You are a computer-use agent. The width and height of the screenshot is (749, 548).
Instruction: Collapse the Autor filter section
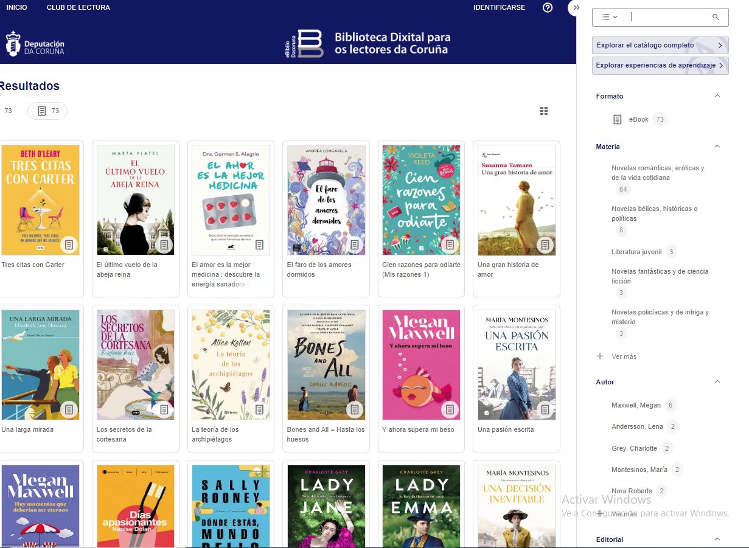tap(717, 382)
